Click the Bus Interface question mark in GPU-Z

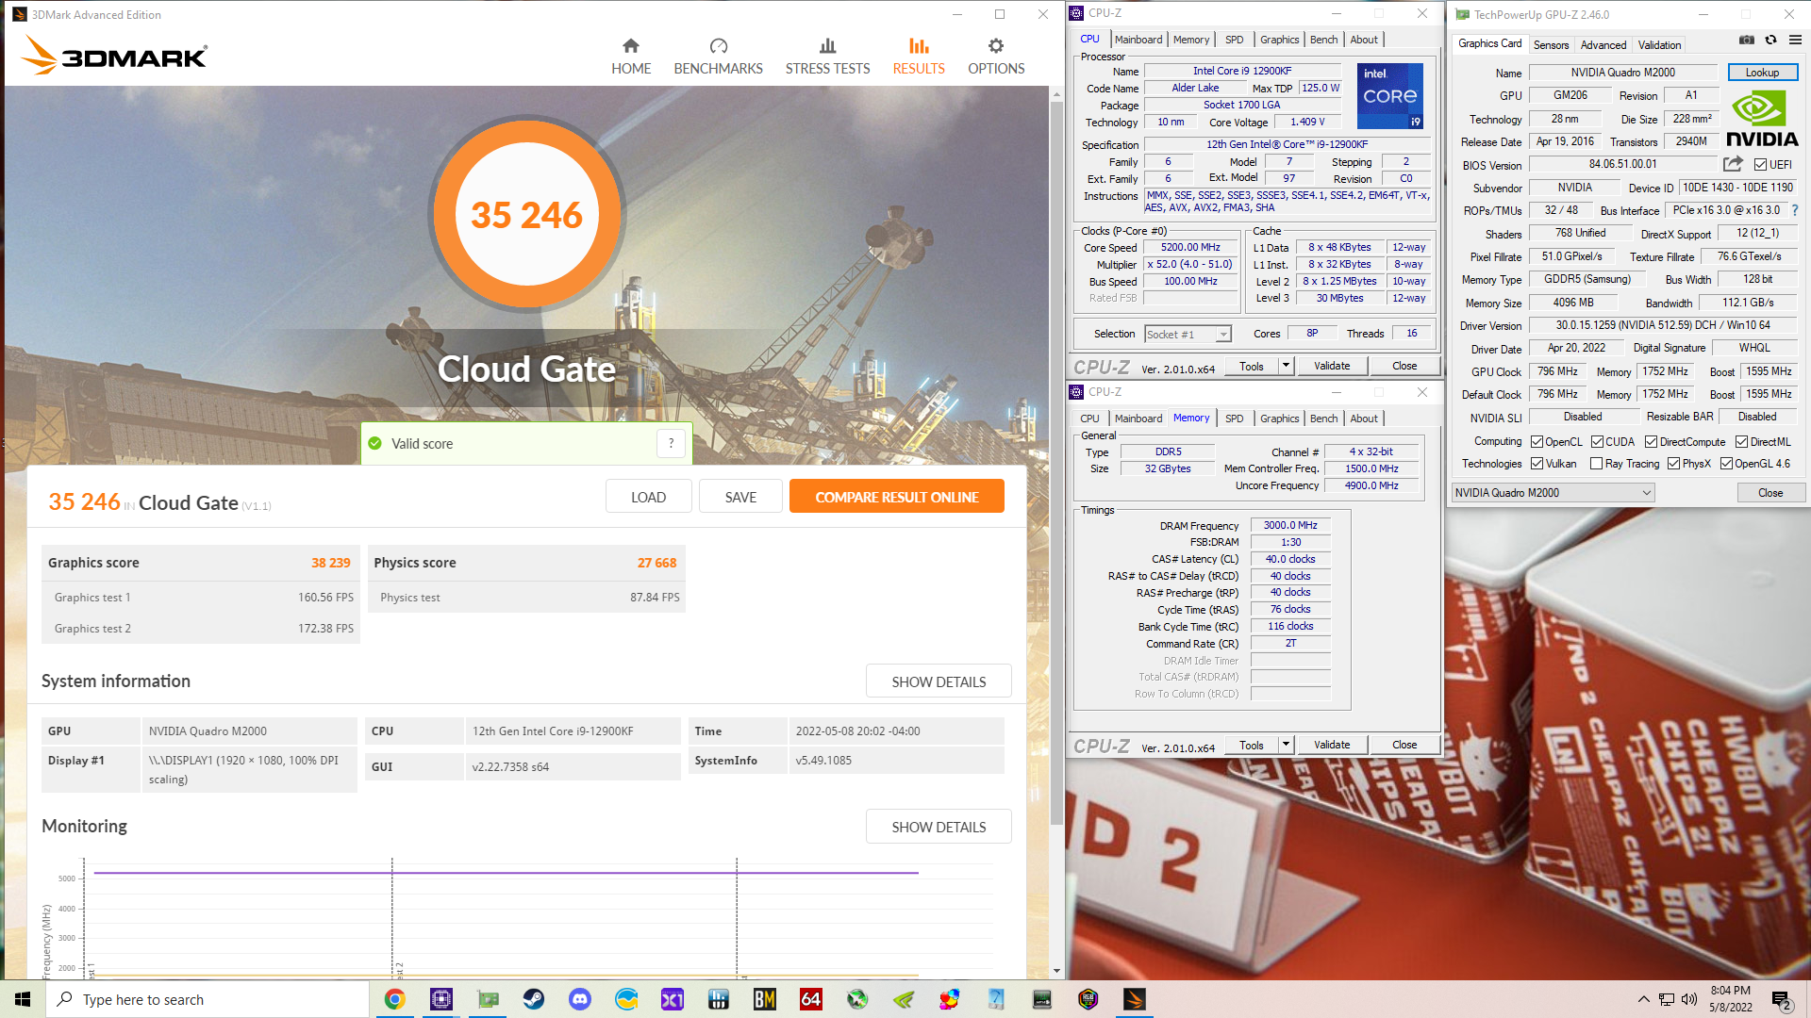click(x=1795, y=210)
